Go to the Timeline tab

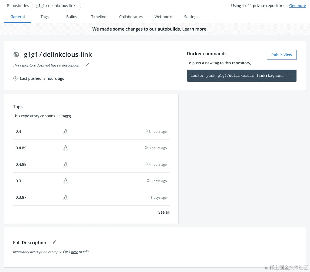click(x=99, y=17)
